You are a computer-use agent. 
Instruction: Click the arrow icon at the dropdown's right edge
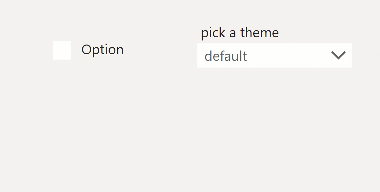338,56
